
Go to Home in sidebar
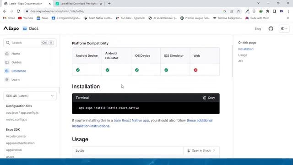click(x=16, y=54)
